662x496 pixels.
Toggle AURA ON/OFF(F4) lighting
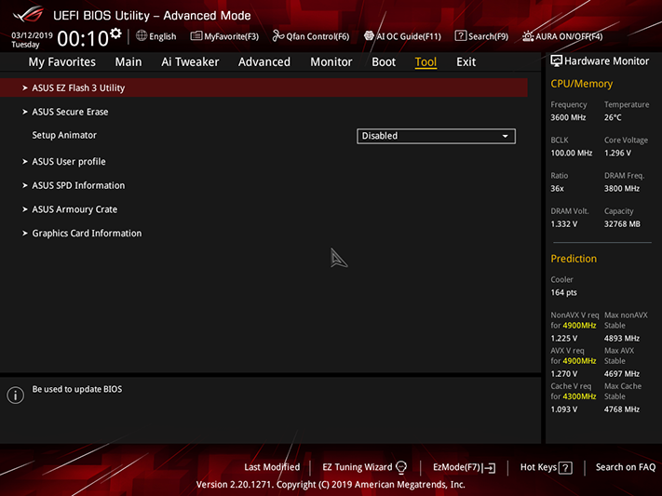[562, 36]
